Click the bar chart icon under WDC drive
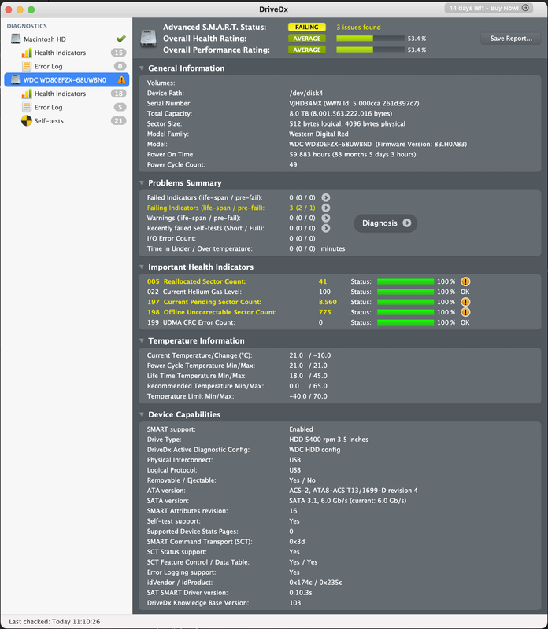 (x=27, y=94)
